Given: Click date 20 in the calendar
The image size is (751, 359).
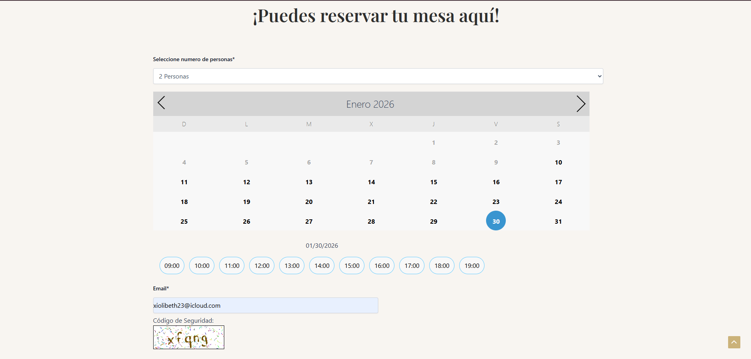Looking at the screenshot, I should (x=309, y=202).
